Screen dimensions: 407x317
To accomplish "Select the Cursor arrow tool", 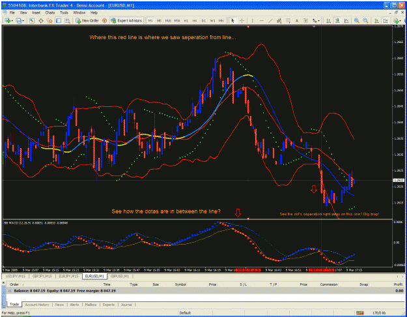I will coord(233,20).
